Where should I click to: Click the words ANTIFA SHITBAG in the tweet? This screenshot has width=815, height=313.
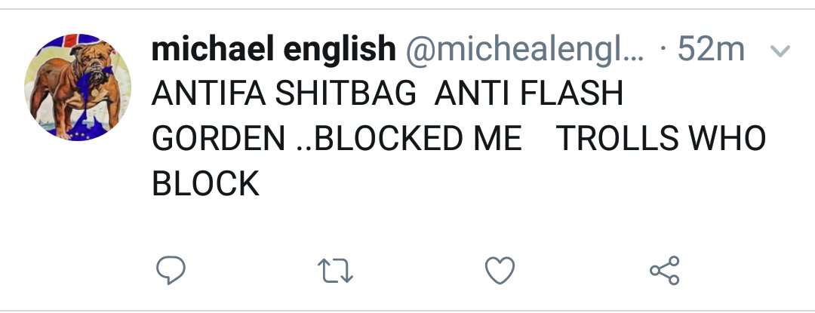click(x=284, y=94)
